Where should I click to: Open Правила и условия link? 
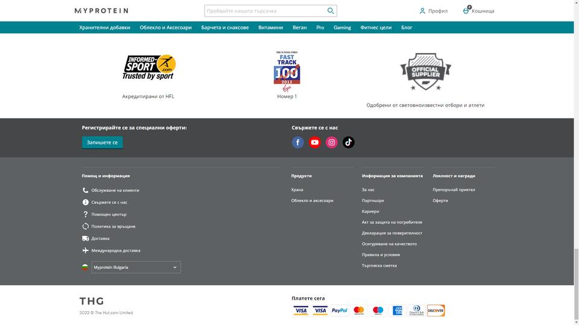(x=381, y=255)
